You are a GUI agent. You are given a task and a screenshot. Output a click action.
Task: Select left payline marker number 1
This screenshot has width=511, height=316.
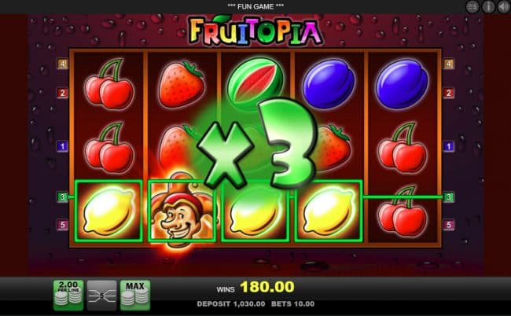click(x=62, y=146)
